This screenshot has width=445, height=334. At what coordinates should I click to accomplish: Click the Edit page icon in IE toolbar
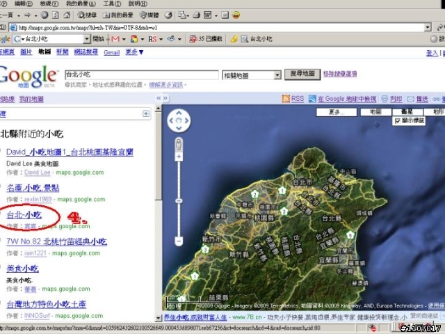point(208,15)
